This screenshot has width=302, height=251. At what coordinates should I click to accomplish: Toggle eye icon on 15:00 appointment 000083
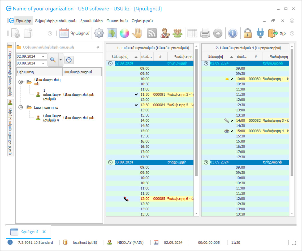click(x=227, y=131)
